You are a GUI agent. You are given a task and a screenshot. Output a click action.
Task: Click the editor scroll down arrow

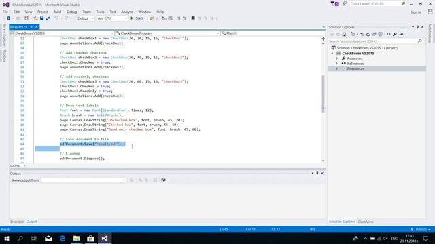[x=323, y=161]
